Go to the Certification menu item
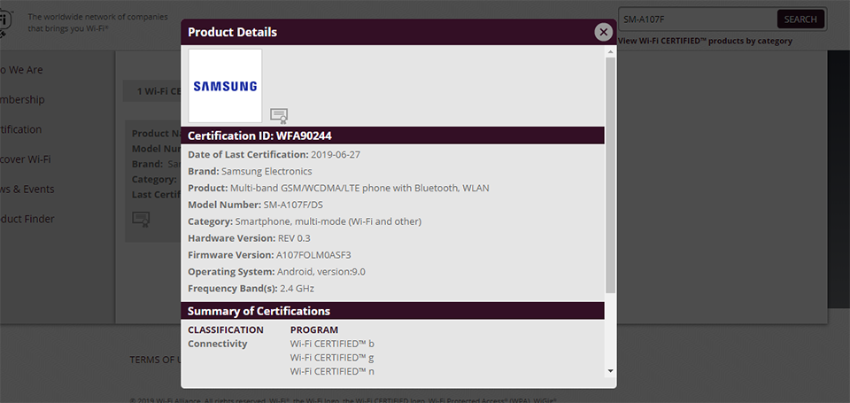The width and height of the screenshot is (850, 403). pyautogui.click(x=21, y=129)
